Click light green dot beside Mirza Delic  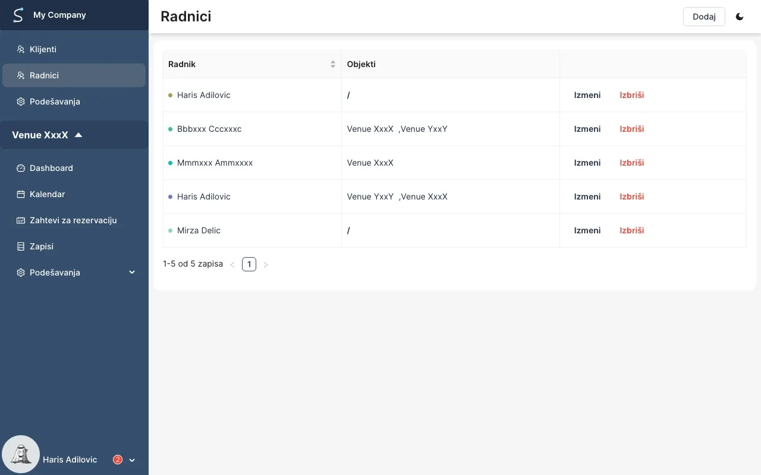pos(171,230)
